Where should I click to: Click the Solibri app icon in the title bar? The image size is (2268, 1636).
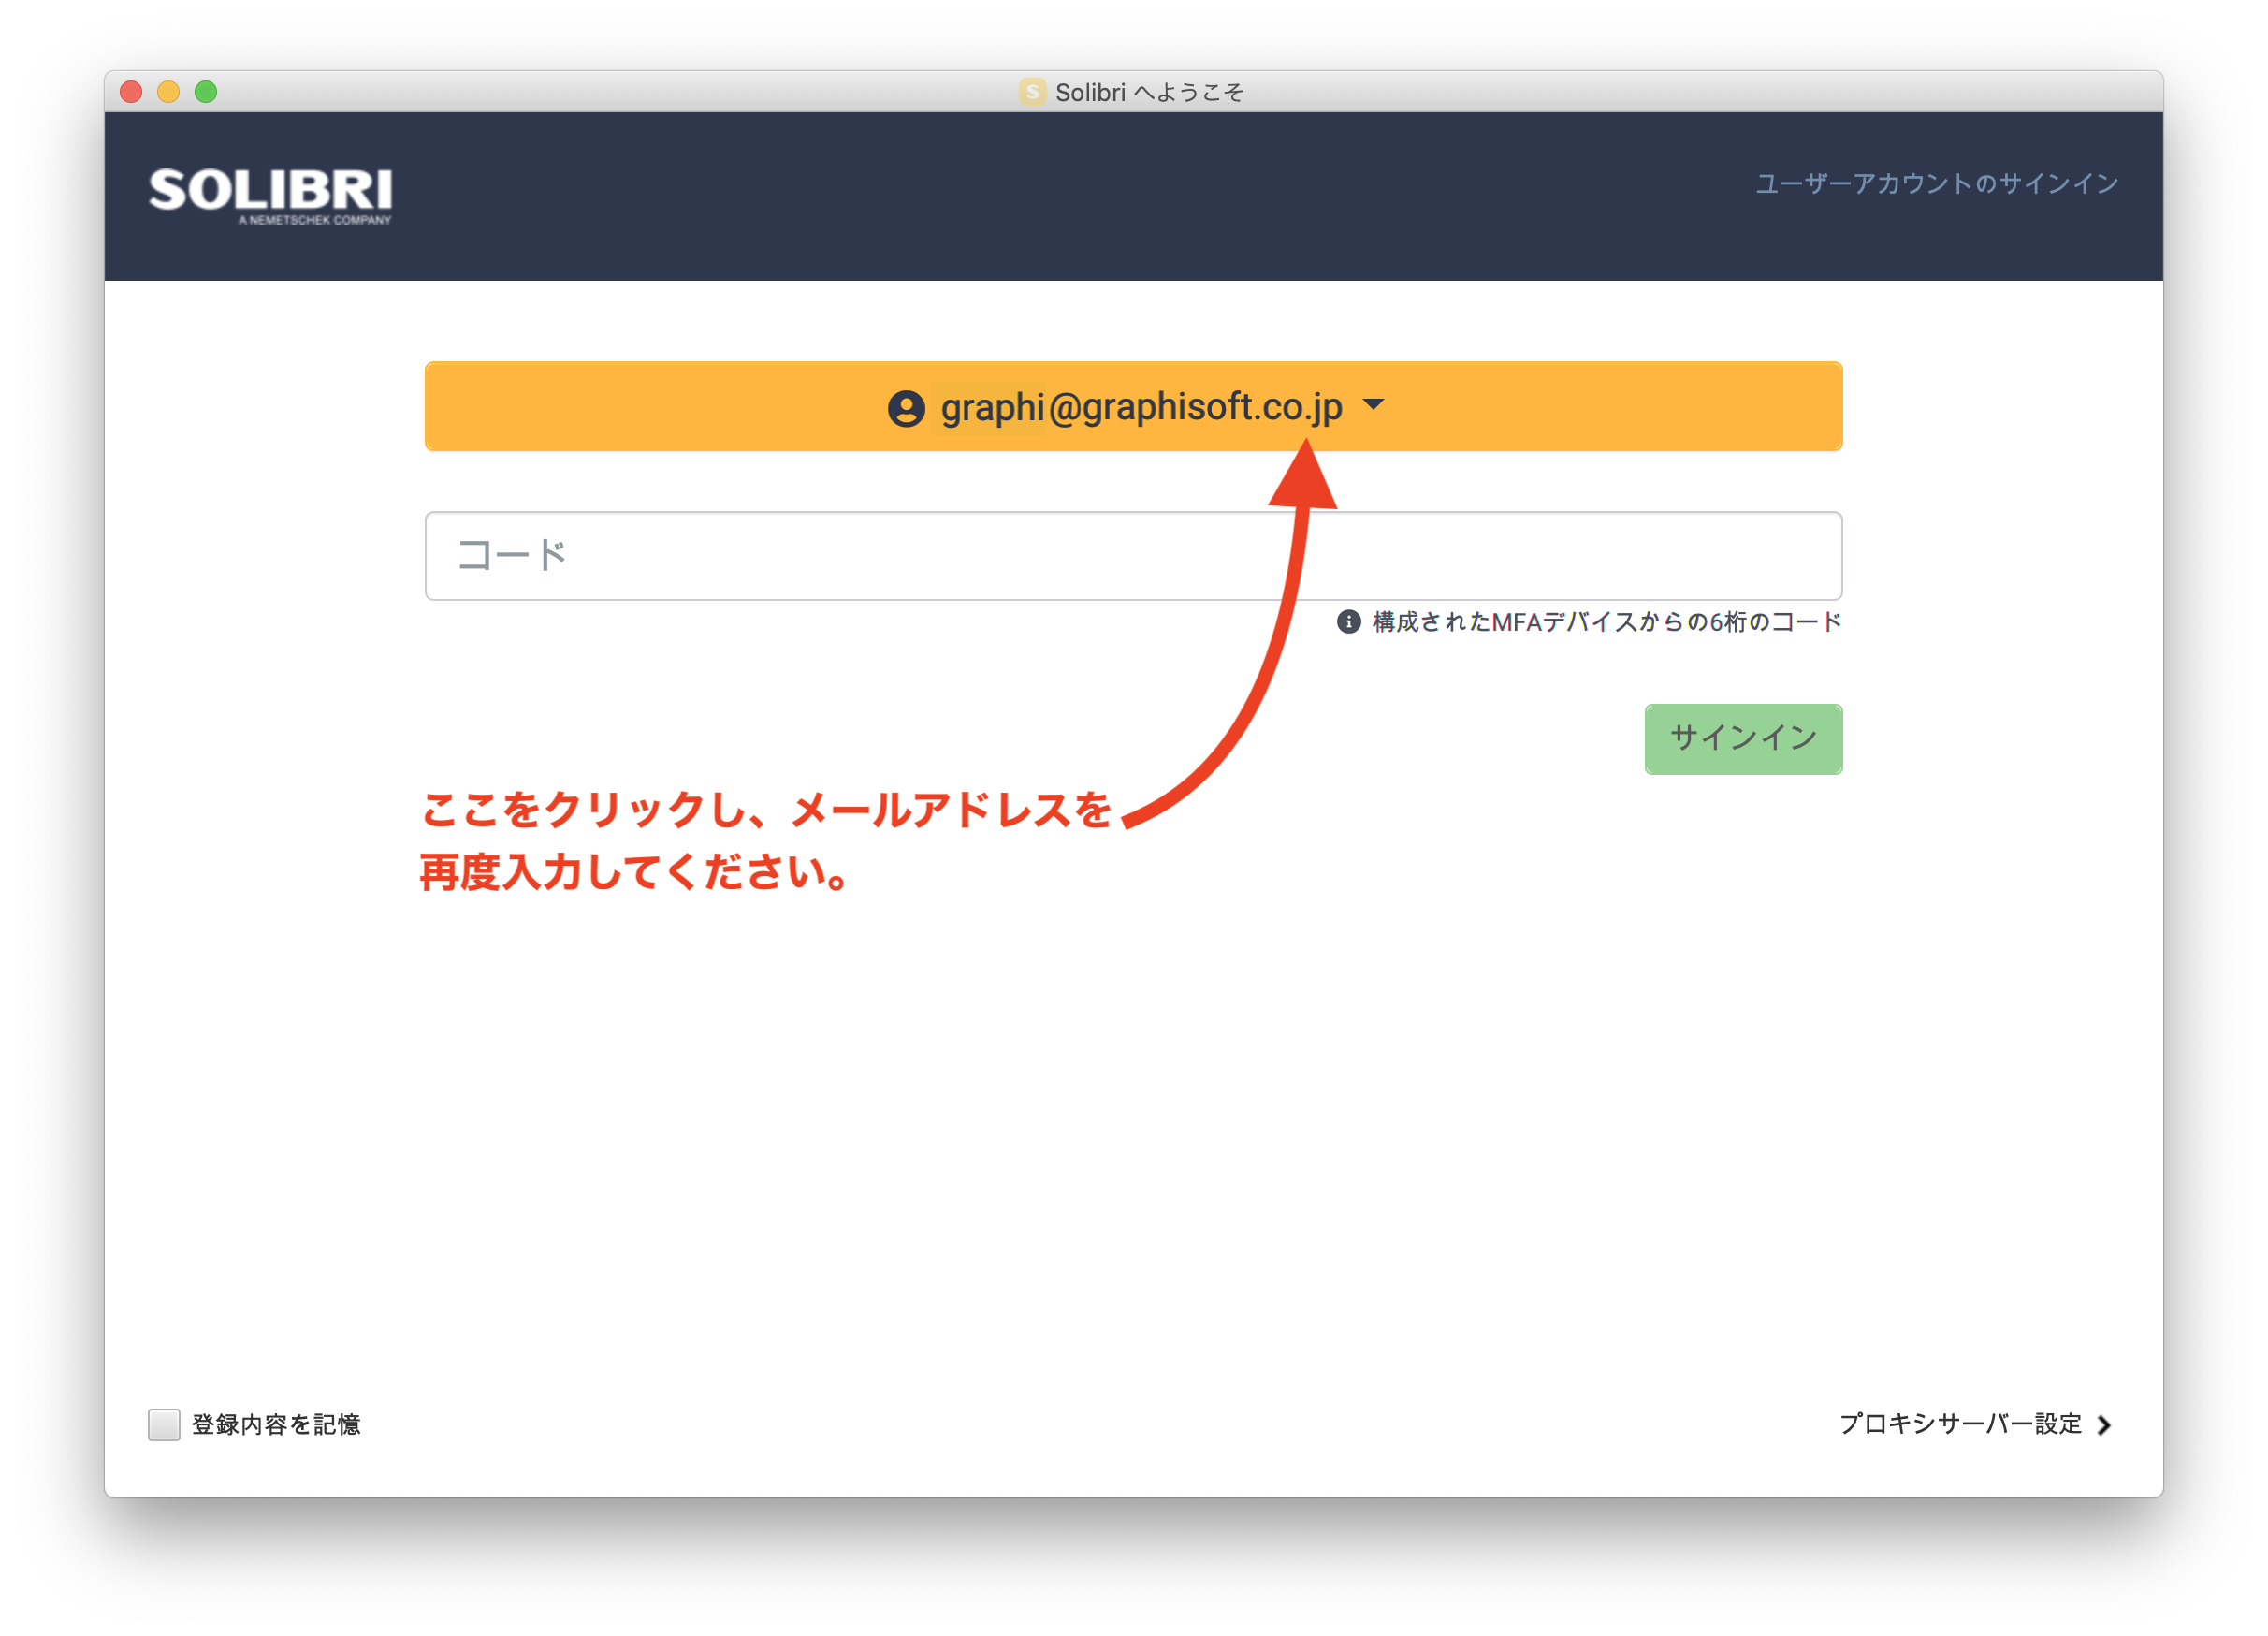[1032, 92]
